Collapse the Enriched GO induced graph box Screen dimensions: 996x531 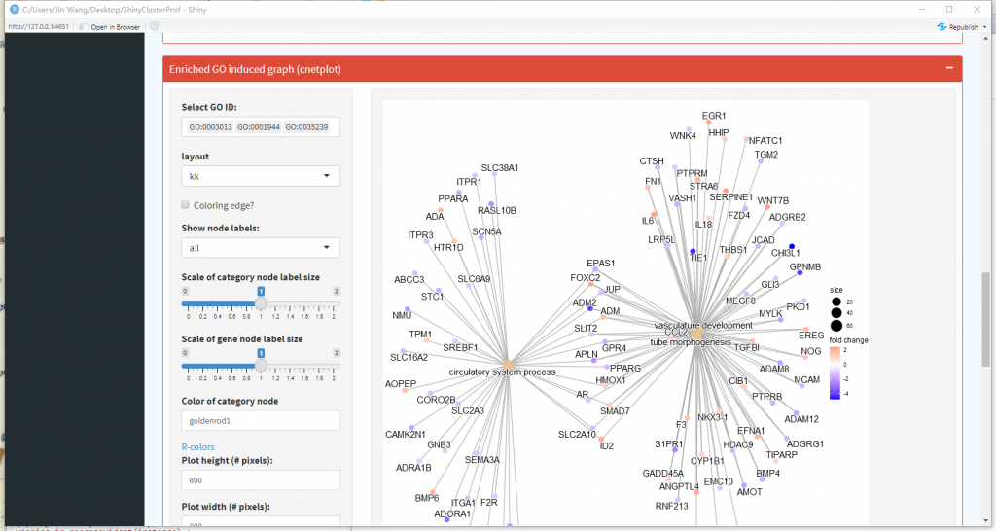click(x=949, y=68)
